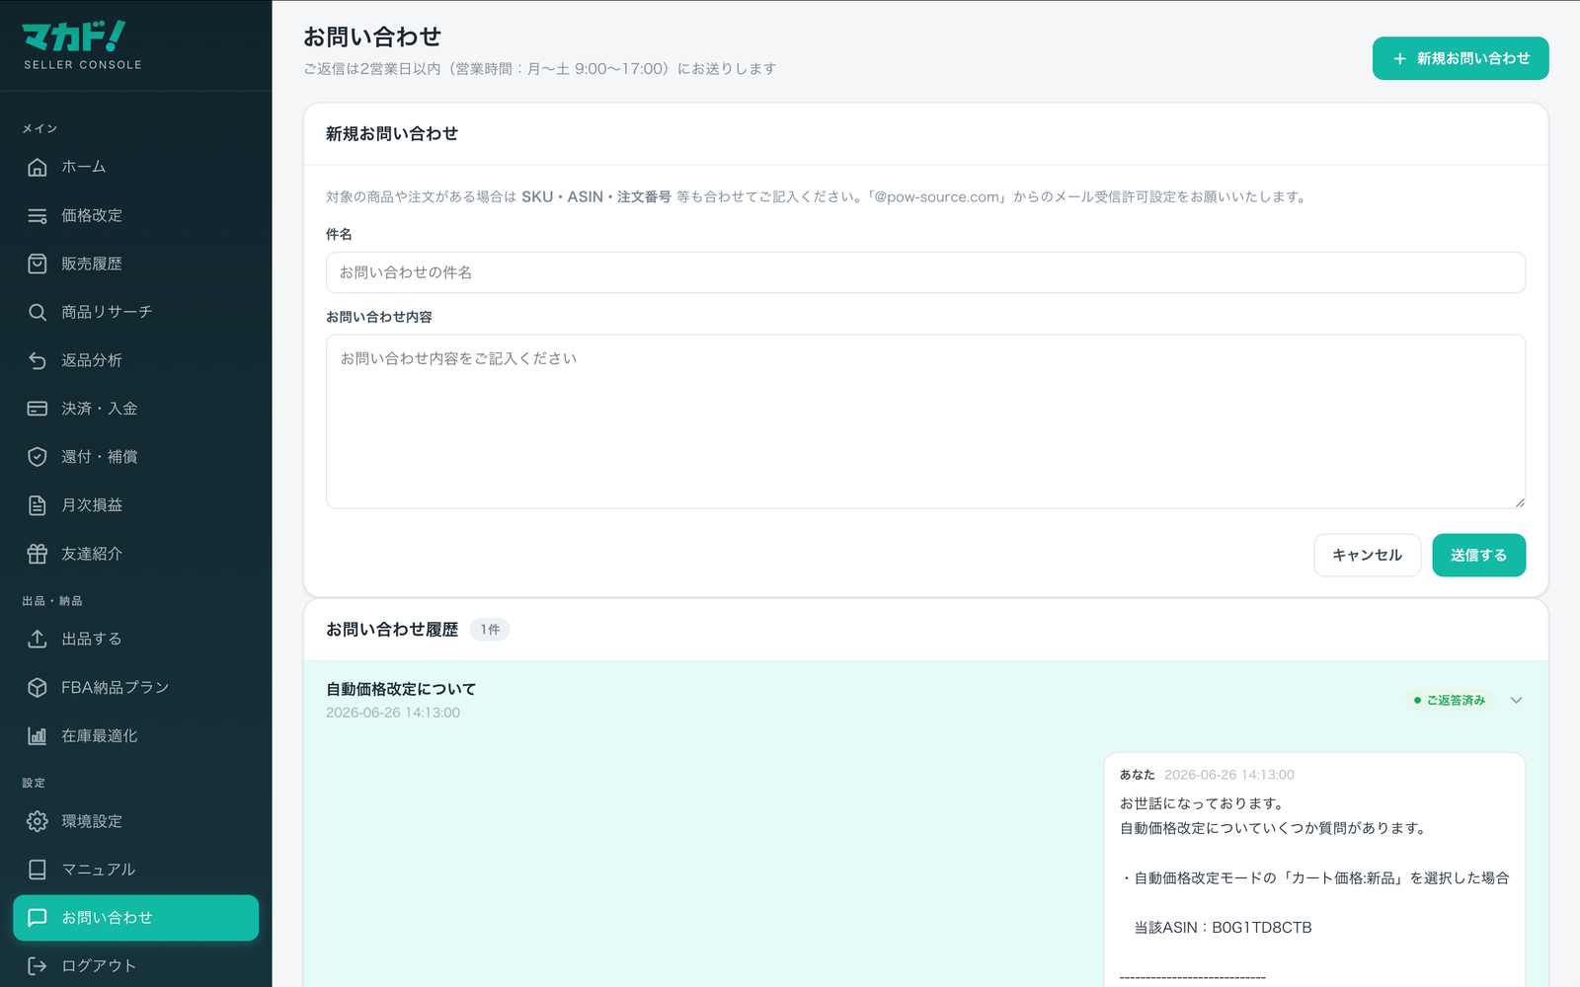Collapse 自動価格改定について inquiry chevron
This screenshot has height=987, width=1580.
coord(1517,700)
